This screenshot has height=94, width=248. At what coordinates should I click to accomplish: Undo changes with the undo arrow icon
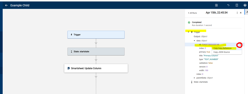(x=228, y=5)
